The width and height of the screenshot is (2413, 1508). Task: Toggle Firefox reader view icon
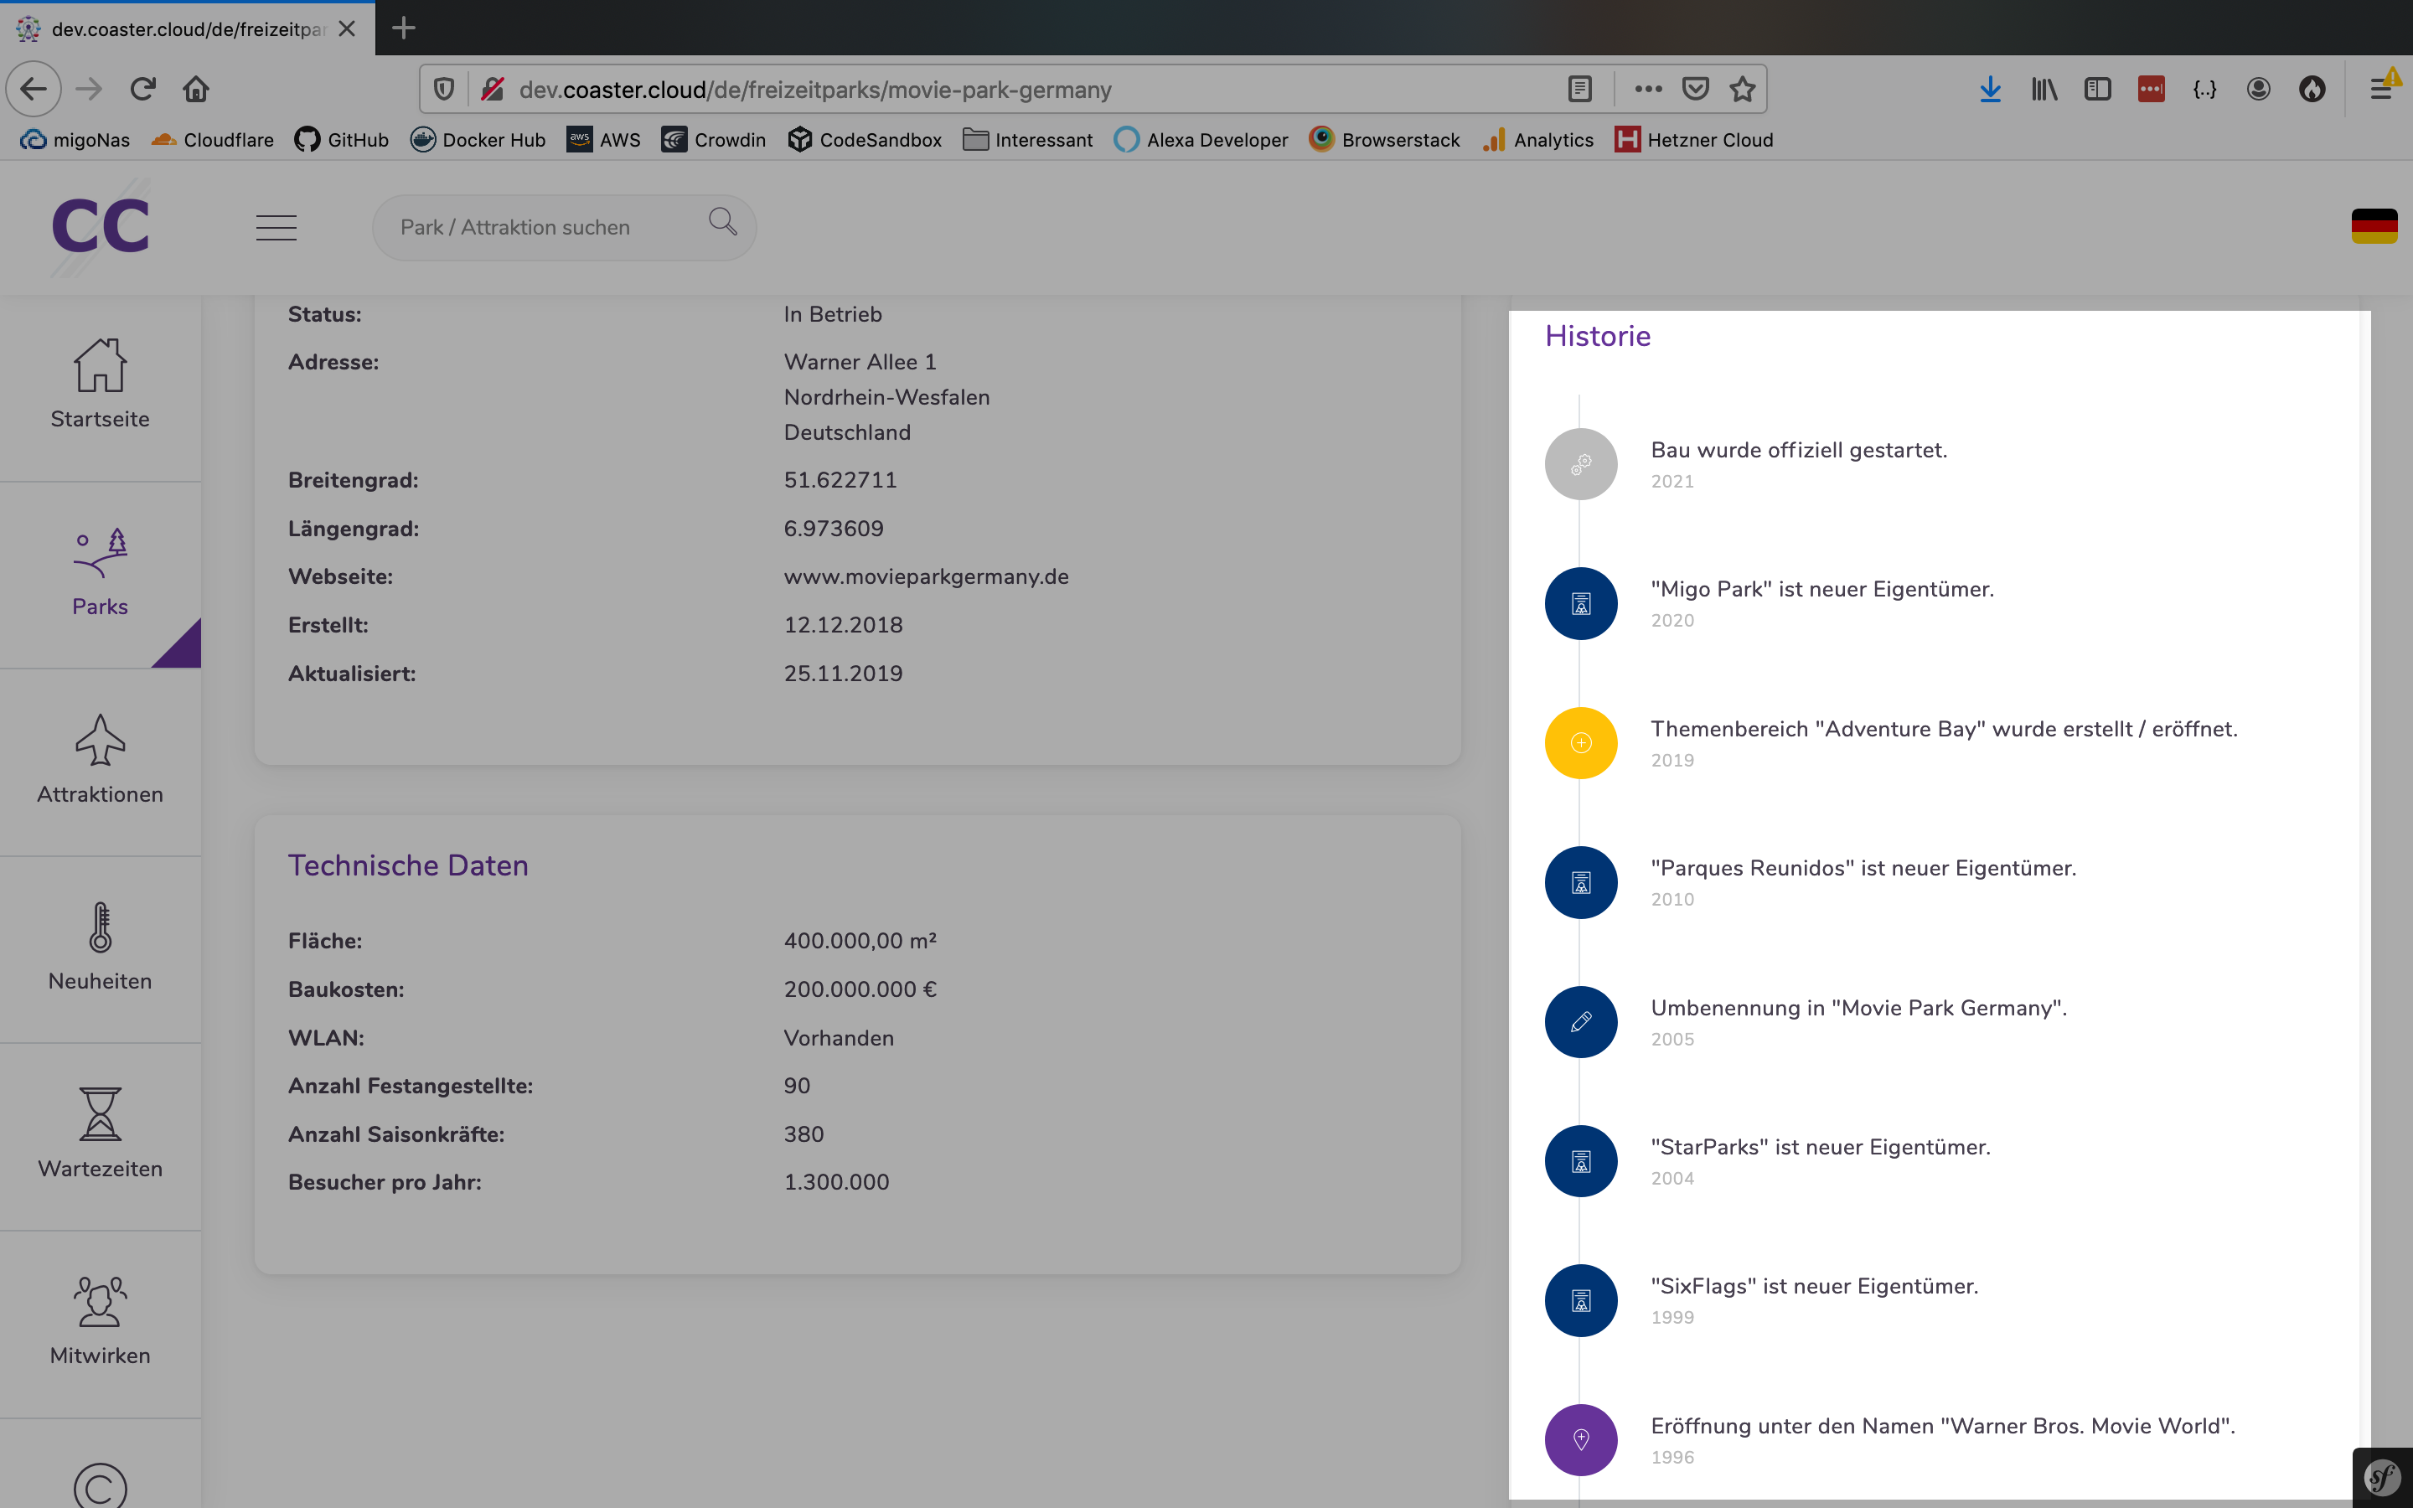[1579, 89]
